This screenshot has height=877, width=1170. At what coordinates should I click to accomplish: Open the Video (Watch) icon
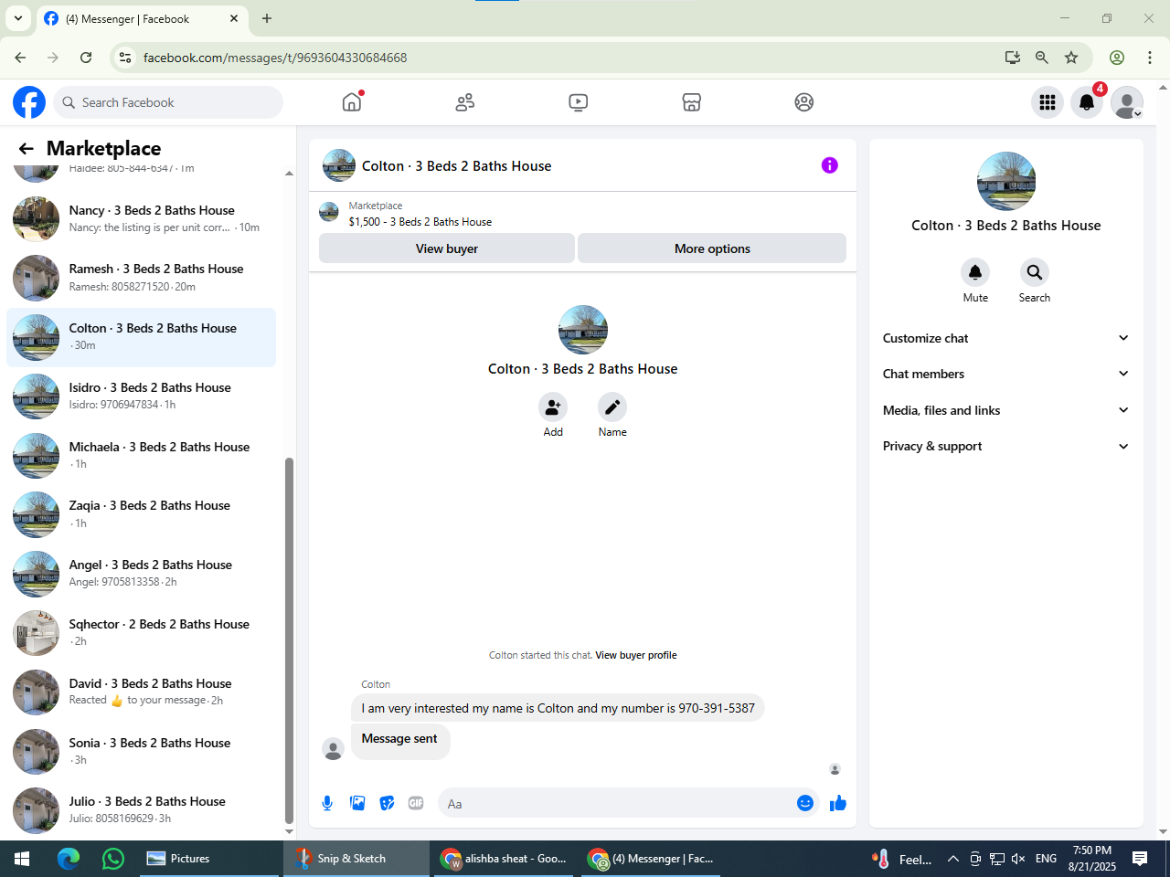(579, 102)
